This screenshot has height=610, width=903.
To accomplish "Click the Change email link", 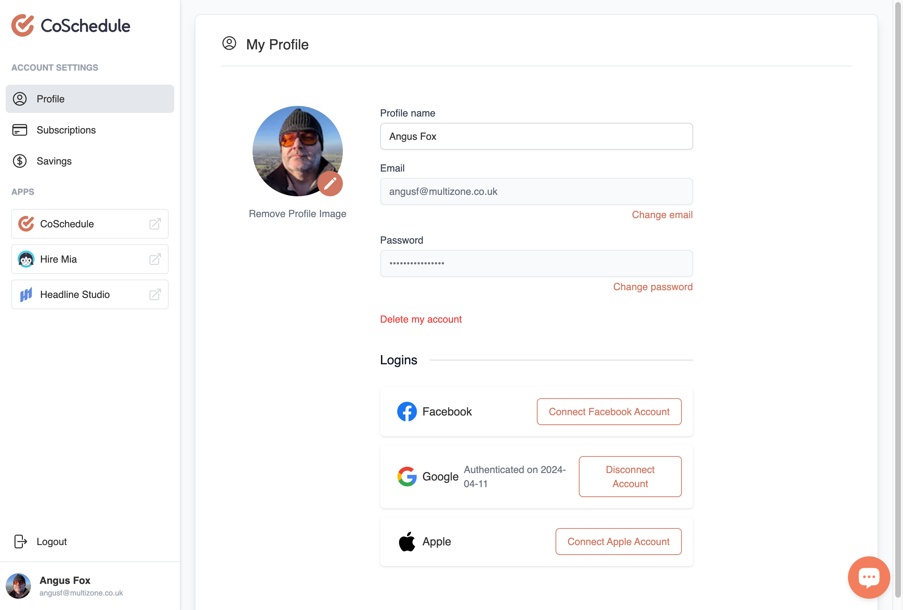I will (x=662, y=214).
